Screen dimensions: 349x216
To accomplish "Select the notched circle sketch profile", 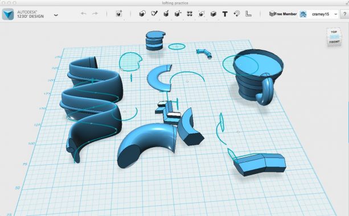I will tap(130, 61).
